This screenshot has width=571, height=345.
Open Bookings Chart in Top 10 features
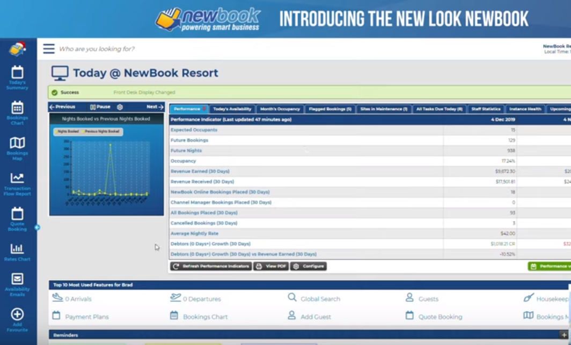coord(199,316)
